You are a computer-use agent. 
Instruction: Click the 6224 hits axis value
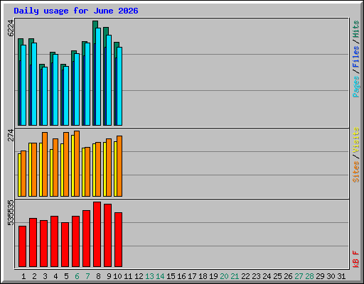tap(11, 28)
